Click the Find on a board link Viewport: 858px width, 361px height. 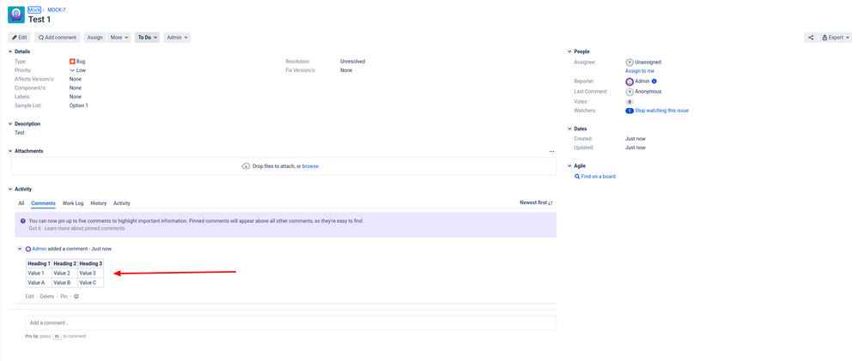click(x=598, y=177)
